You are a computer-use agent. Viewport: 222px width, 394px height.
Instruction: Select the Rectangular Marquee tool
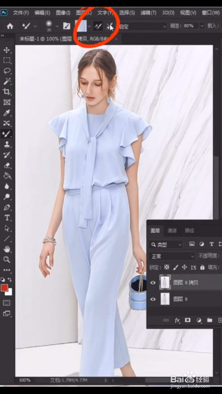(x=6, y=60)
